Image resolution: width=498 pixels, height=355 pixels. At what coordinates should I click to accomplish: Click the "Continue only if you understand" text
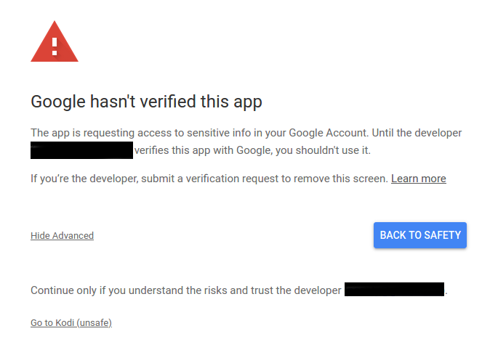tap(109, 290)
